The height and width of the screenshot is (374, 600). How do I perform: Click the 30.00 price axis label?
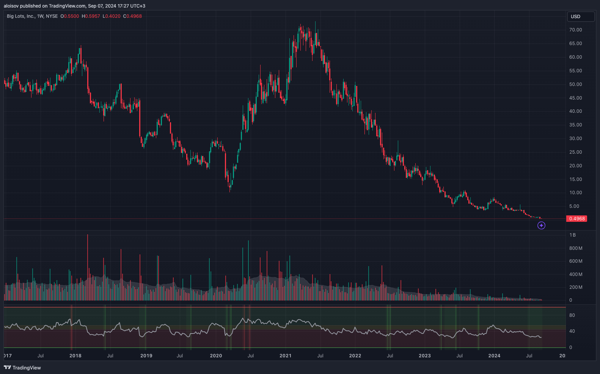pyautogui.click(x=575, y=139)
